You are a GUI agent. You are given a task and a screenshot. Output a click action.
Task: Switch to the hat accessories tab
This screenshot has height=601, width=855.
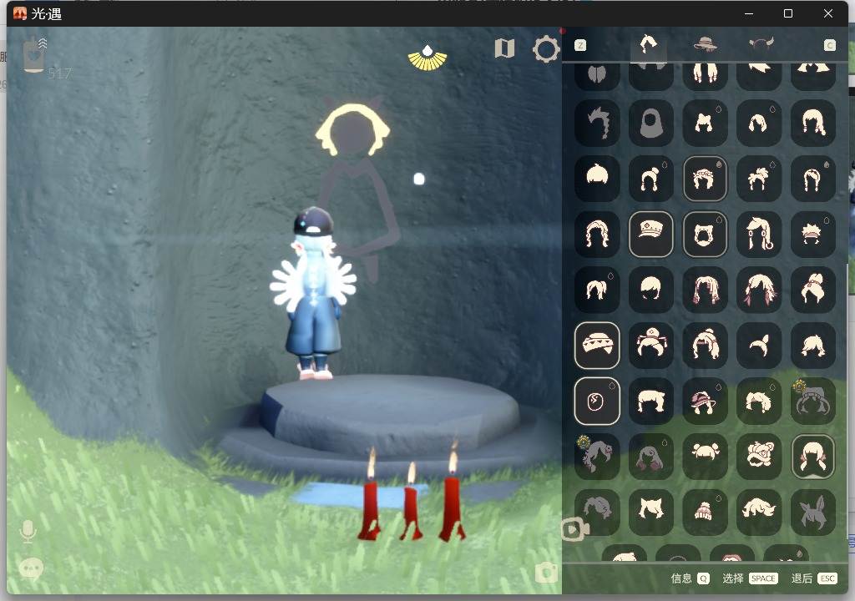pos(705,44)
